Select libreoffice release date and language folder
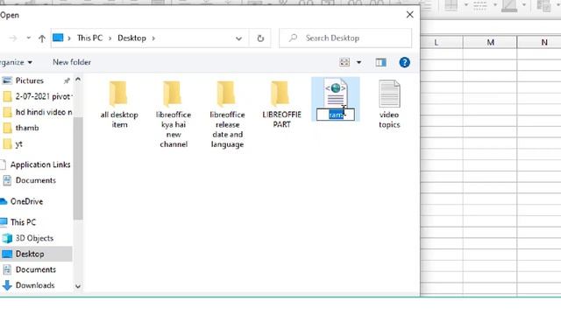The image size is (561, 315). click(x=227, y=115)
